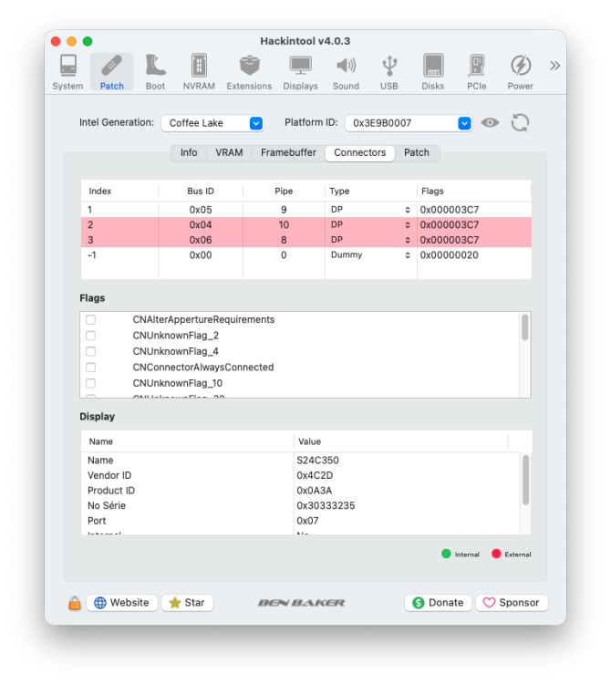Click the orange lock icon
The height and width of the screenshot is (684, 611).
point(75,604)
